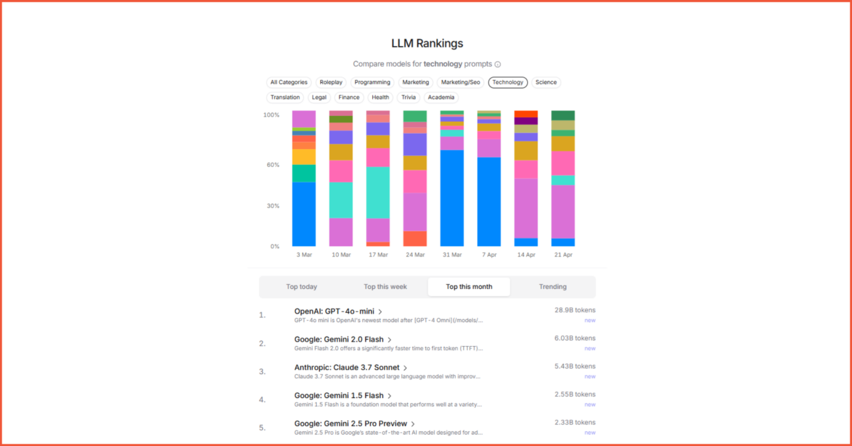Click the 24 Mar axis label
The height and width of the screenshot is (446, 852).
[415, 255]
